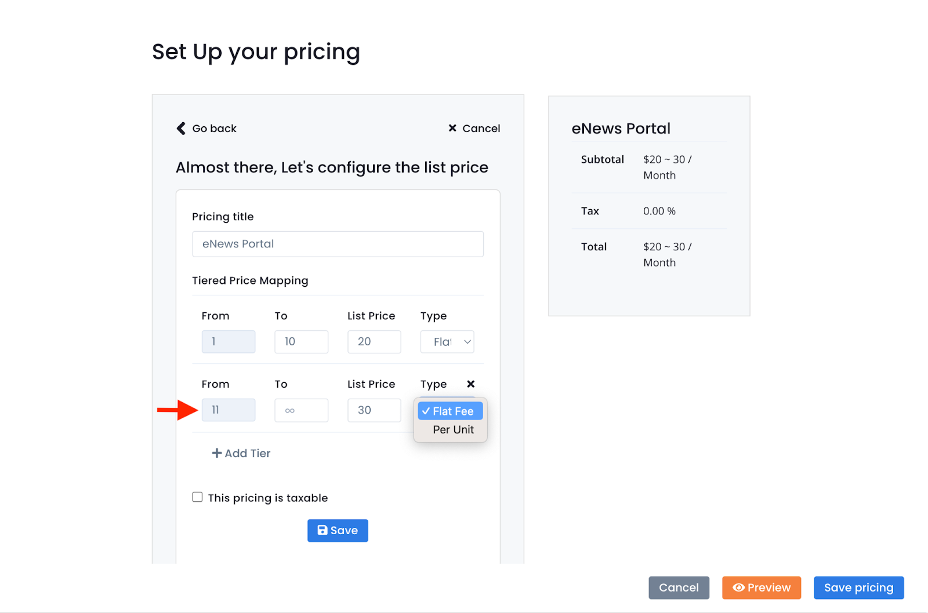Image resolution: width=928 pixels, height=613 pixels.
Task: Click the floppy disk icon on Save
Action: (322, 530)
